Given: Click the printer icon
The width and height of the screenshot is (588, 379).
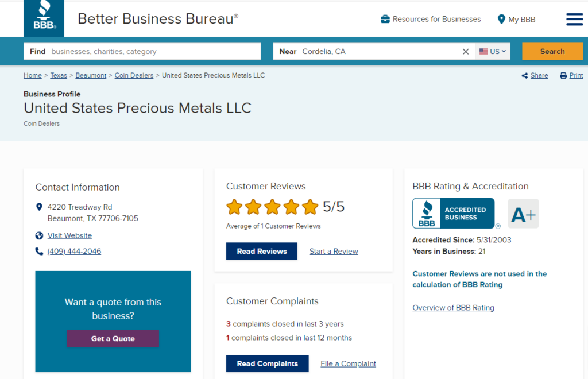Looking at the screenshot, I should tap(563, 76).
